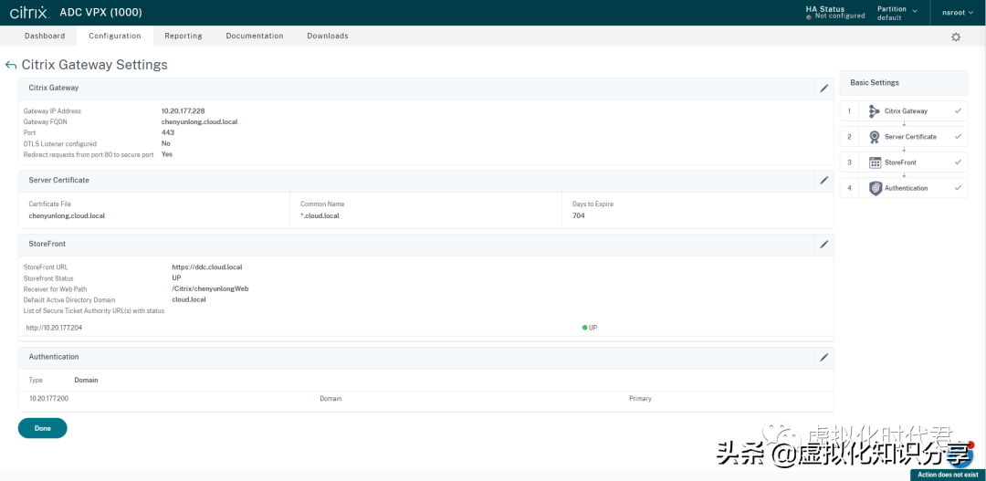
Task: Click the Server Certificate ribbon icon in Basic Settings
Action: pyautogui.click(x=874, y=137)
